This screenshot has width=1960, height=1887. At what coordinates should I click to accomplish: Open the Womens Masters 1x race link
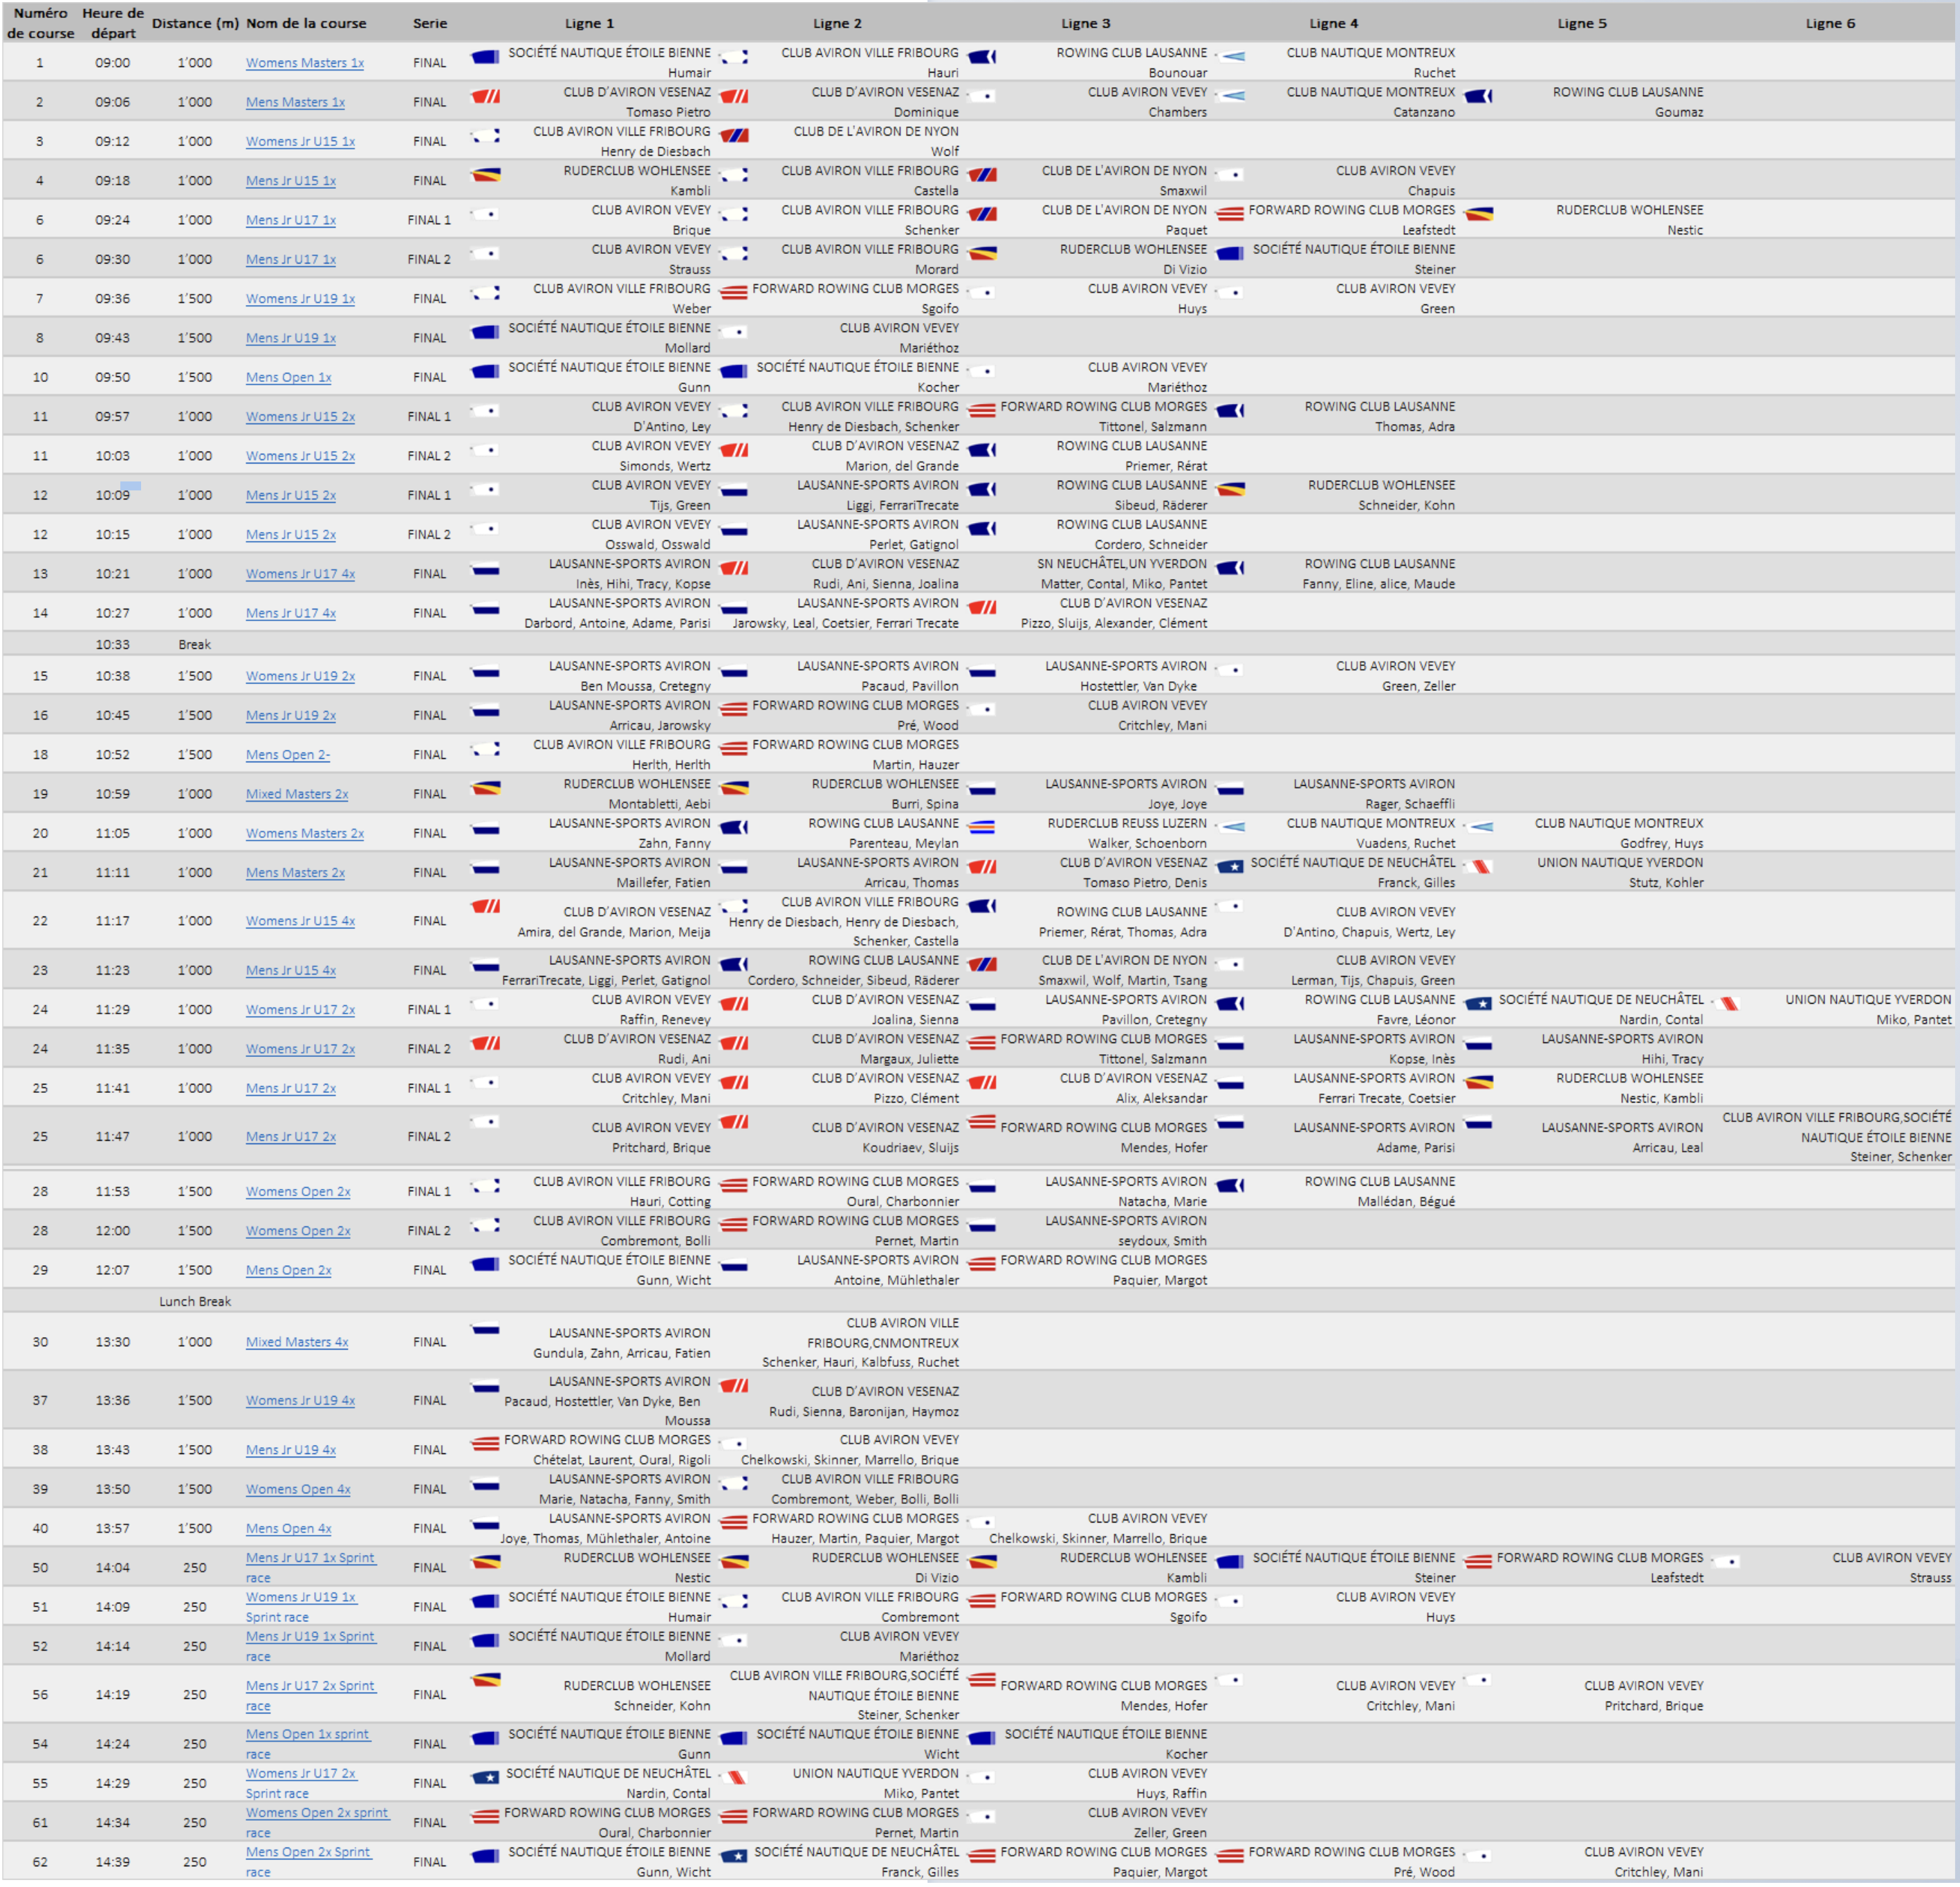(305, 63)
